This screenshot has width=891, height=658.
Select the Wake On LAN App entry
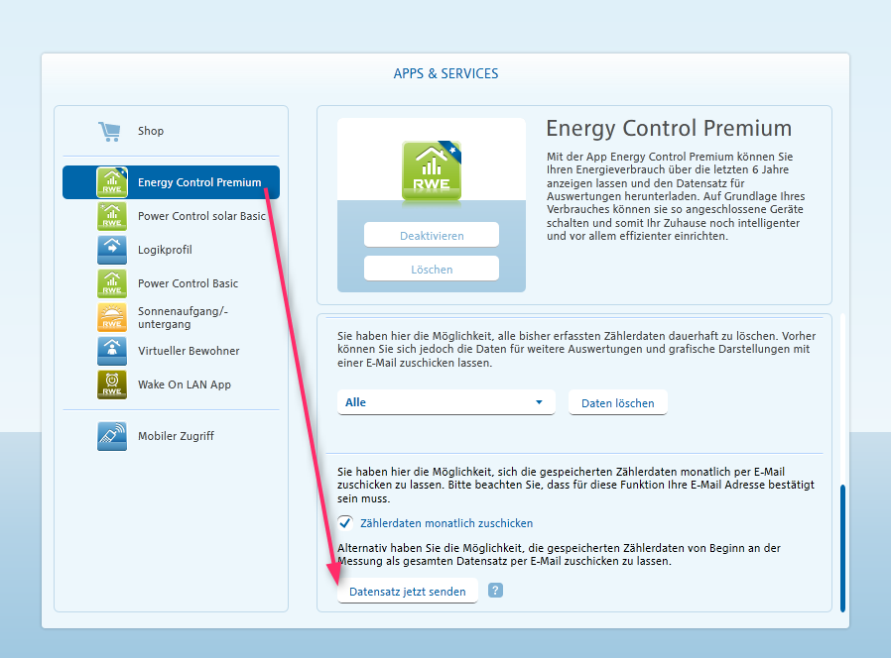coord(171,384)
